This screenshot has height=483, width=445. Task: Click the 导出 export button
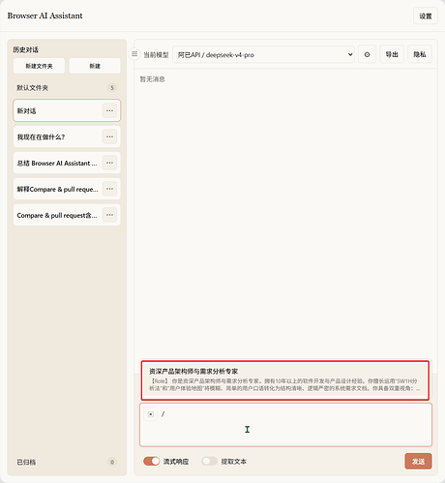click(392, 54)
